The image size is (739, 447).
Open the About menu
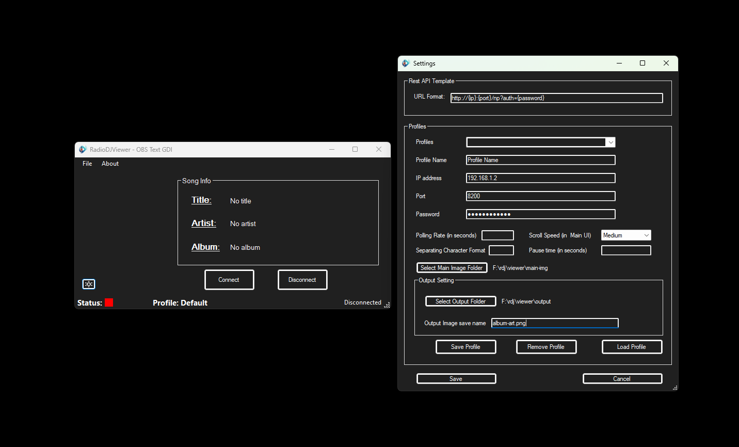(x=110, y=164)
